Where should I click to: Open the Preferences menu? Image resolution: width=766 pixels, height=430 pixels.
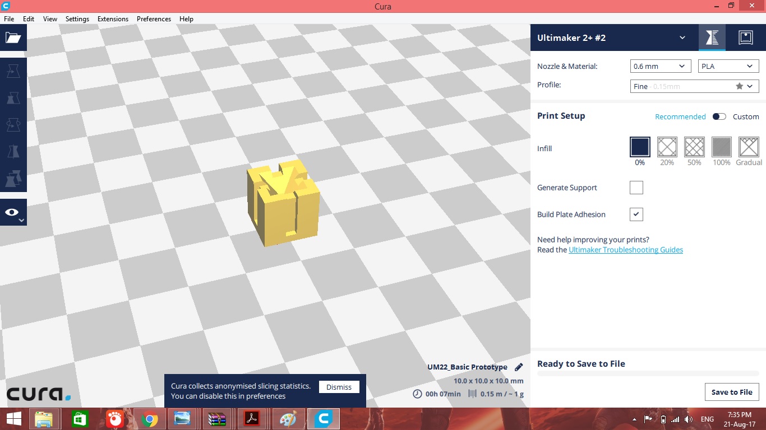[154, 18]
